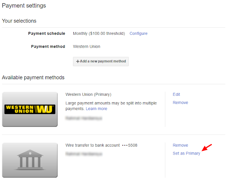Click Add a new payment method button
Viewport: 229px width, 180px height.
pyautogui.click(x=101, y=61)
